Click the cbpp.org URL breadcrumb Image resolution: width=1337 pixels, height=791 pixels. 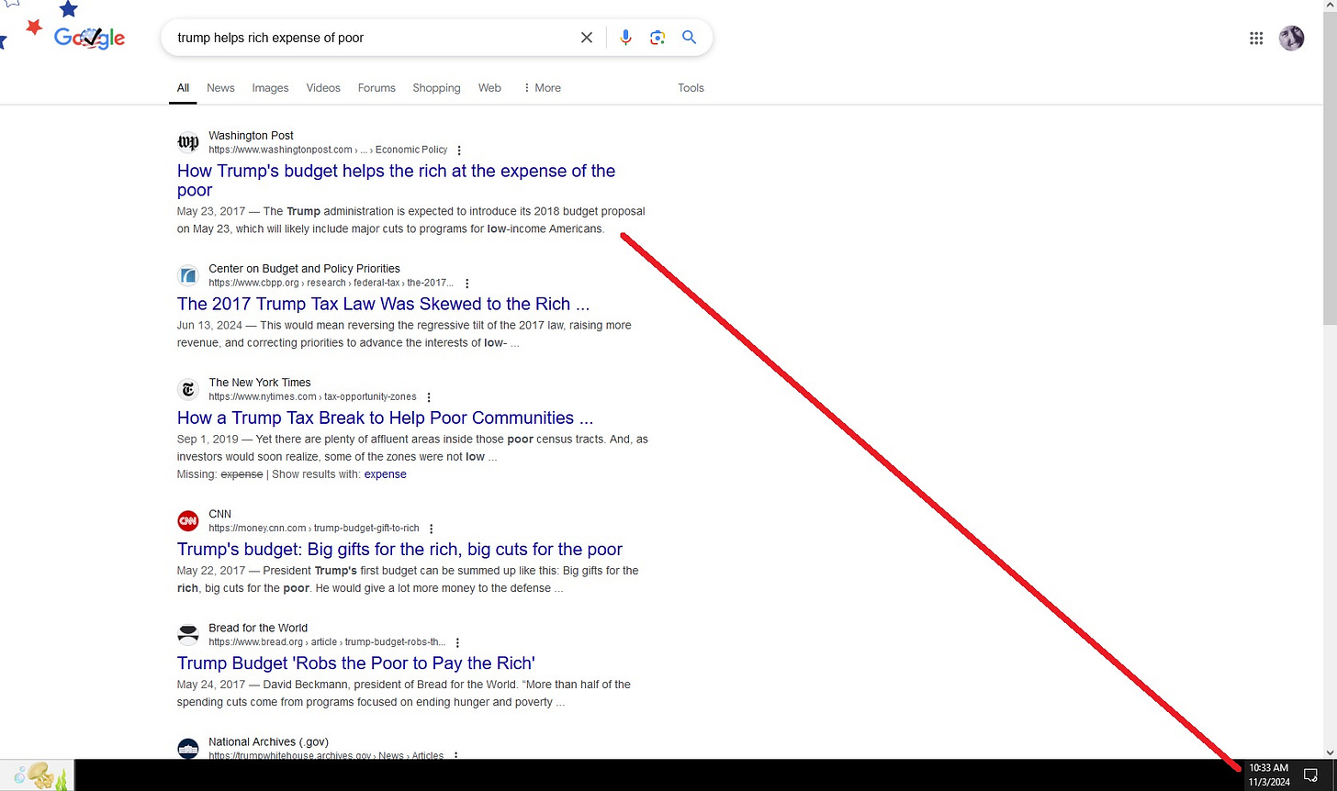click(331, 284)
